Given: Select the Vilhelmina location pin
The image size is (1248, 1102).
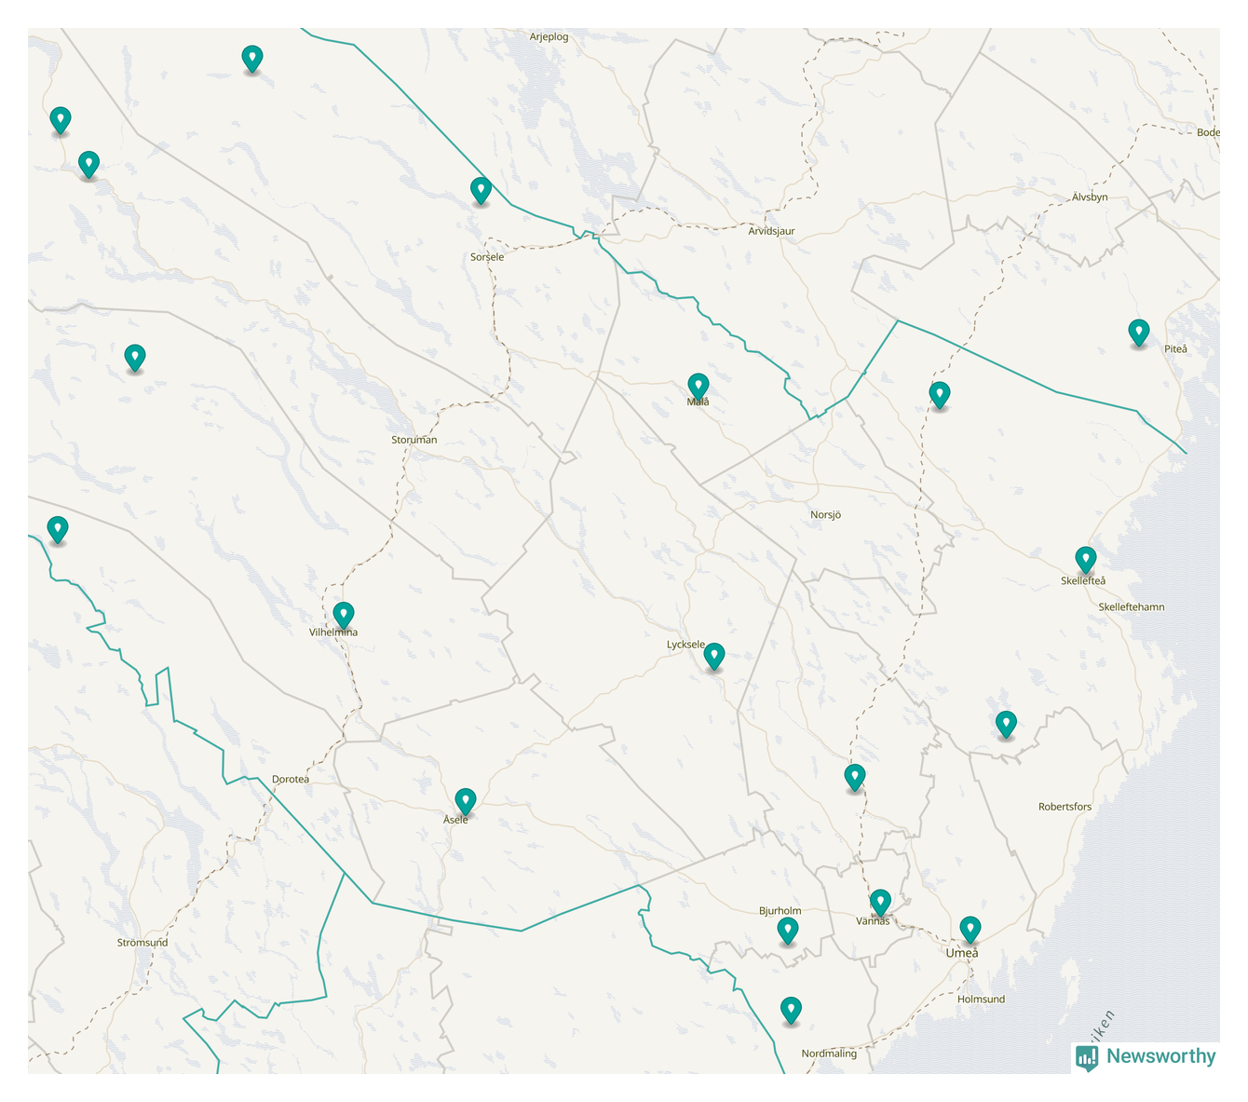Looking at the screenshot, I should (x=344, y=615).
